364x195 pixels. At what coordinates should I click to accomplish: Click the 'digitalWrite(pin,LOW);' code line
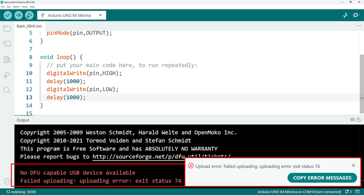(x=82, y=89)
